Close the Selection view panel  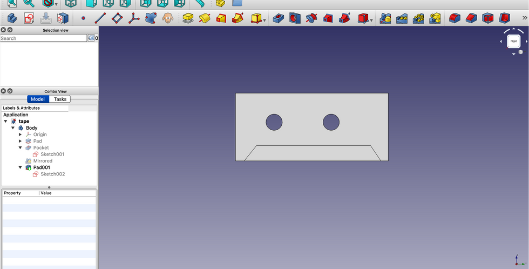[3, 30]
